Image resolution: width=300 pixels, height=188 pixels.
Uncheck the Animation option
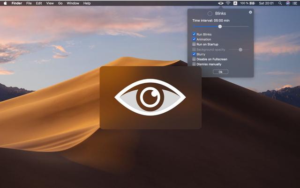click(194, 39)
